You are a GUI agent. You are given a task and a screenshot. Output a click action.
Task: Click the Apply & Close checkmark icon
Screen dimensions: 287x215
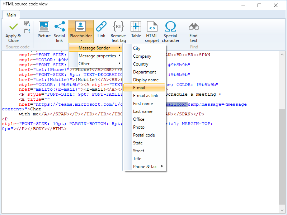tap(14, 27)
